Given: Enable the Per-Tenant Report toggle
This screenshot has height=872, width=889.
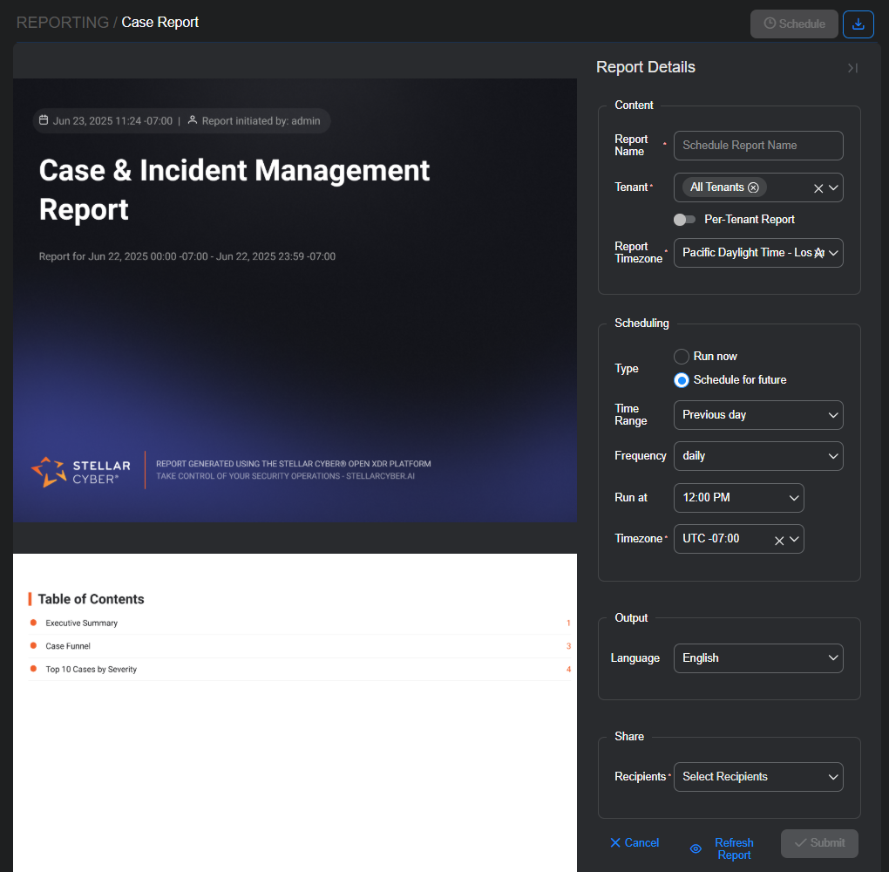Looking at the screenshot, I should coord(685,220).
